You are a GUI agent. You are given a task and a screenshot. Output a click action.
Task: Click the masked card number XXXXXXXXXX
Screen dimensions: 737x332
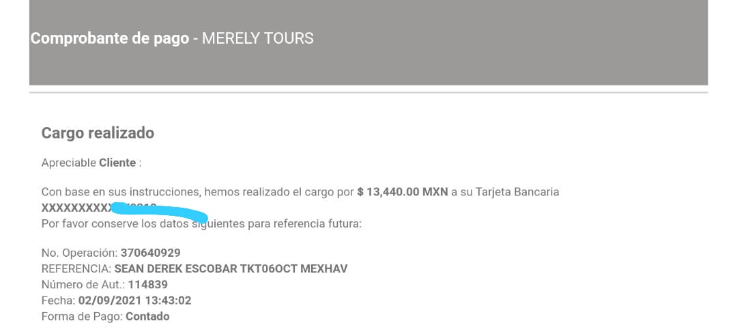78,208
